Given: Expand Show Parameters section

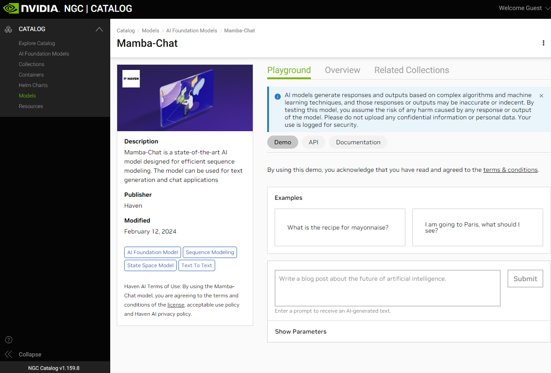Looking at the screenshot, I should point(301,331).
